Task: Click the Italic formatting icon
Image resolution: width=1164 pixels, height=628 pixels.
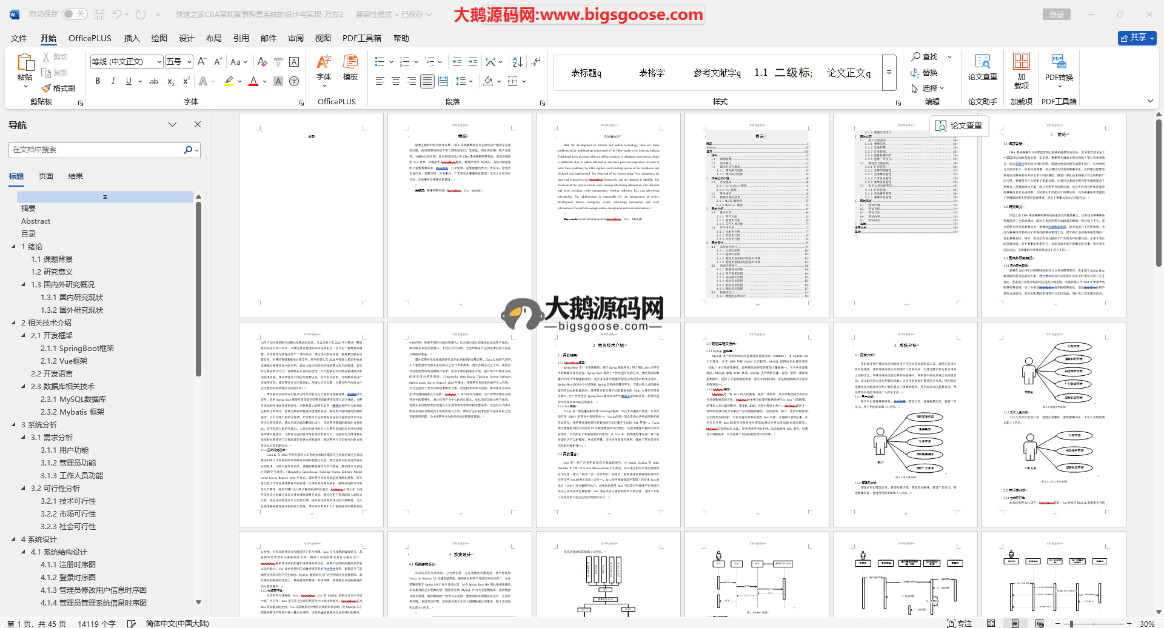Action: pos(113,81)
